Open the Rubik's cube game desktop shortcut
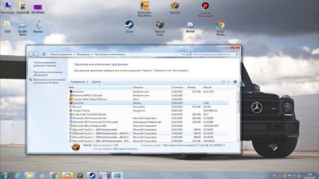 coord(159,28)
